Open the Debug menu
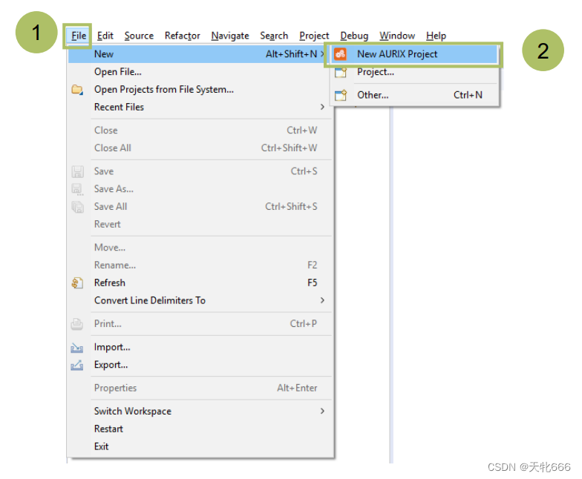The width and height of the screenshot is (582, 479). pos(354,36)
